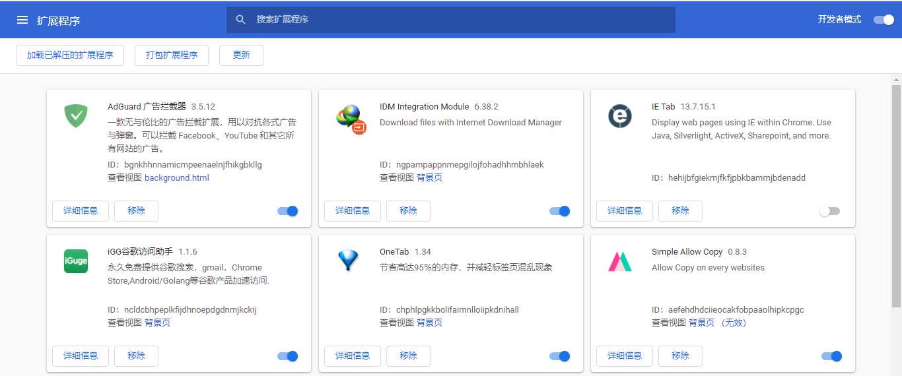This screenshot has width=902, height=376.
Task: Remove the OneTab extension
Action: coord(409,356)
